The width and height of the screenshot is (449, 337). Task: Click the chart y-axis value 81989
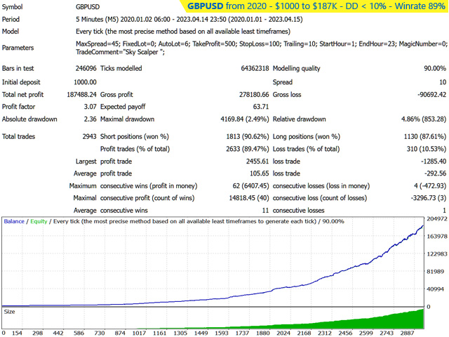436,272
